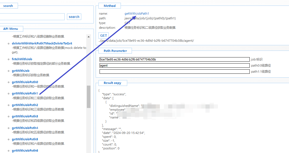The width and height of the screenshot is (289, 153).
Task: Click the search button
Action: click(x=74, y=17)
